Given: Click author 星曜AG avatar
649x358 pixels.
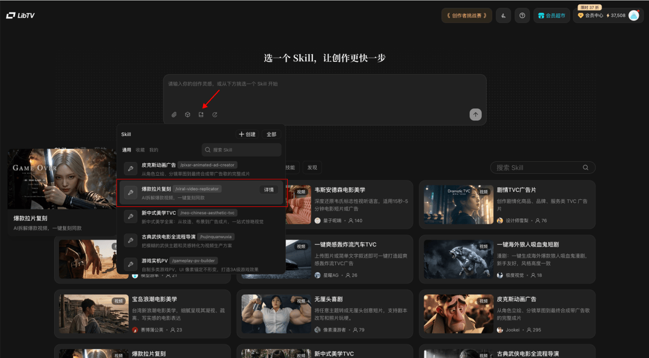Looking at the screenshot, I should pos(317,276).
